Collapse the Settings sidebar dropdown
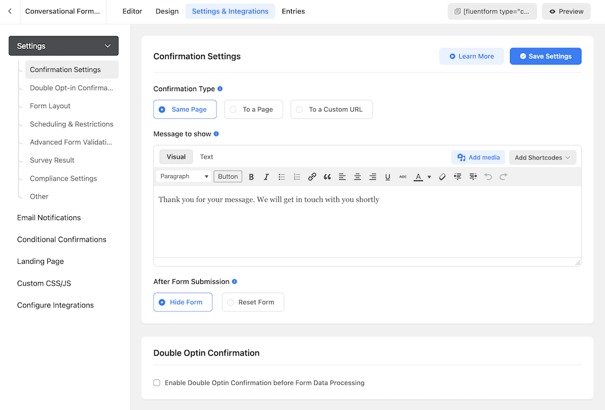The image size is (605, 410). click(64, 46)
